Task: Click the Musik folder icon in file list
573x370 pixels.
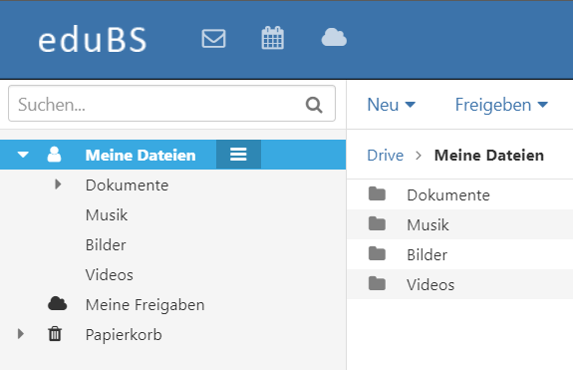Action: pos(377,223)
